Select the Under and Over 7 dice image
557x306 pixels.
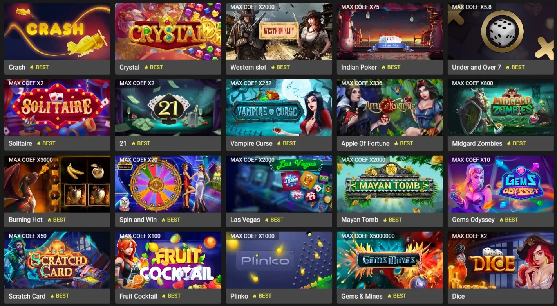tap(501, 31)
